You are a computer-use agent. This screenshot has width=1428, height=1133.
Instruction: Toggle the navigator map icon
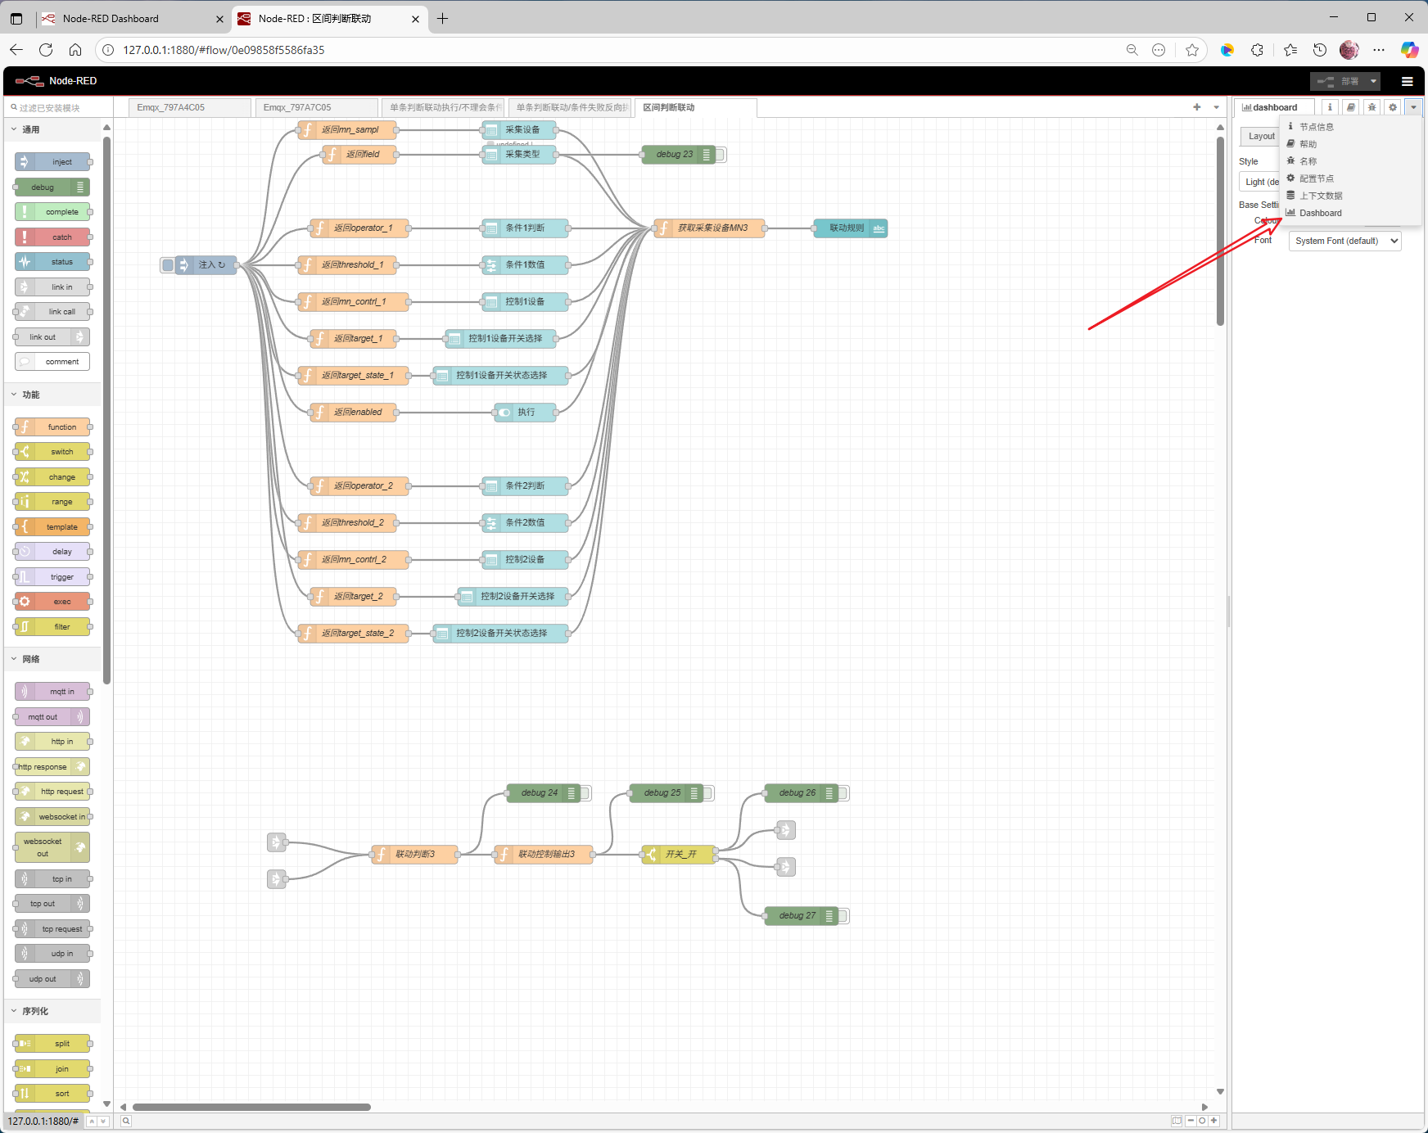click(x=1177, y=1121)
